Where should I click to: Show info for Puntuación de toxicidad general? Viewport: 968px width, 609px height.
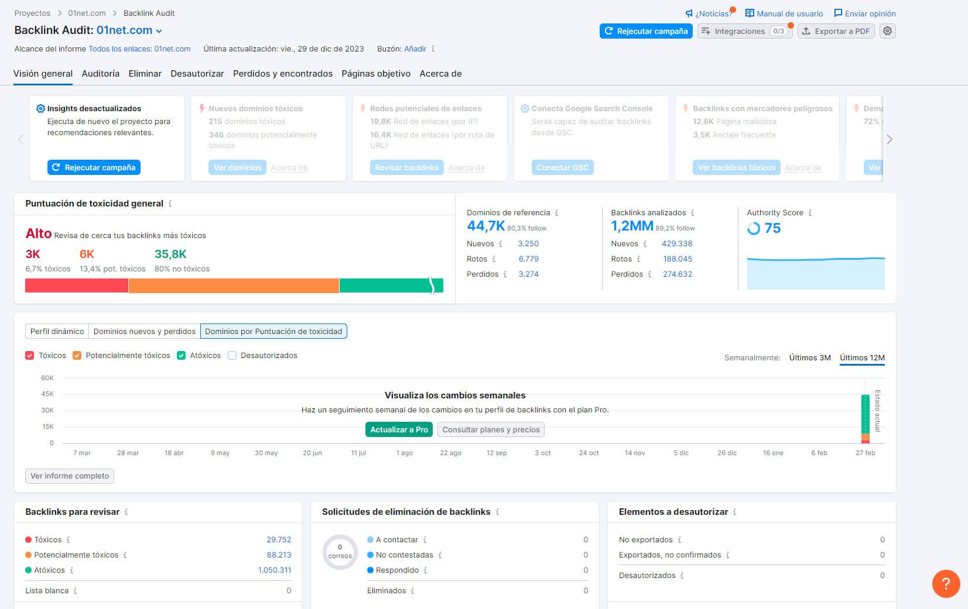[x=170, y=204]
